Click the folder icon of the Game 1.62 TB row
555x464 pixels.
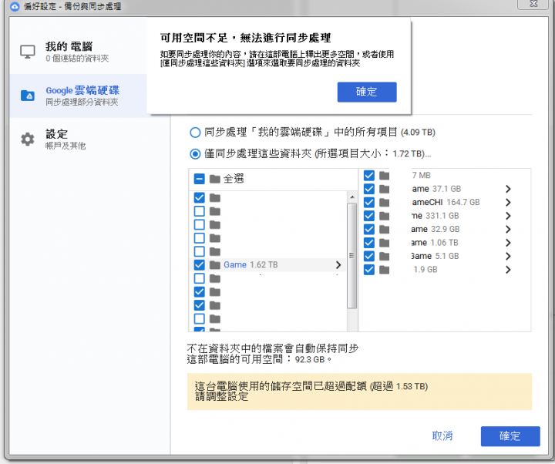tap(215, 264)
